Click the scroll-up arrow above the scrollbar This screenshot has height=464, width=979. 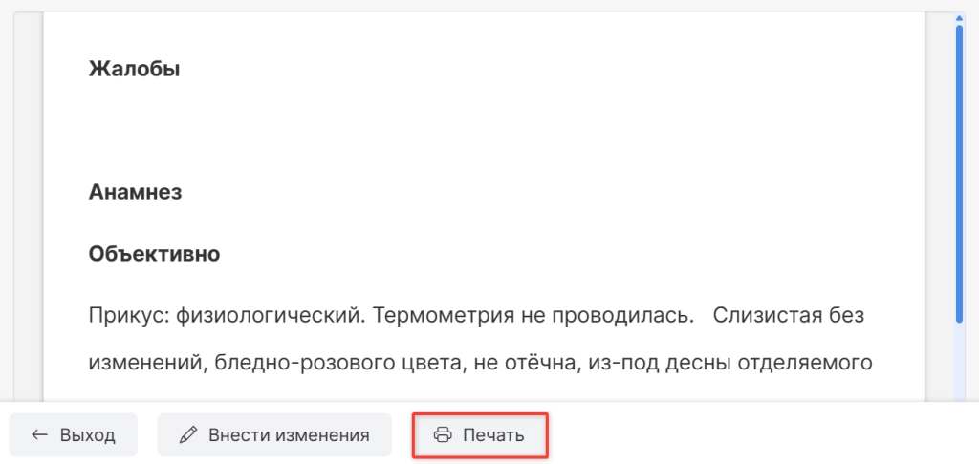pyautogui.click(x=959, y=16)
